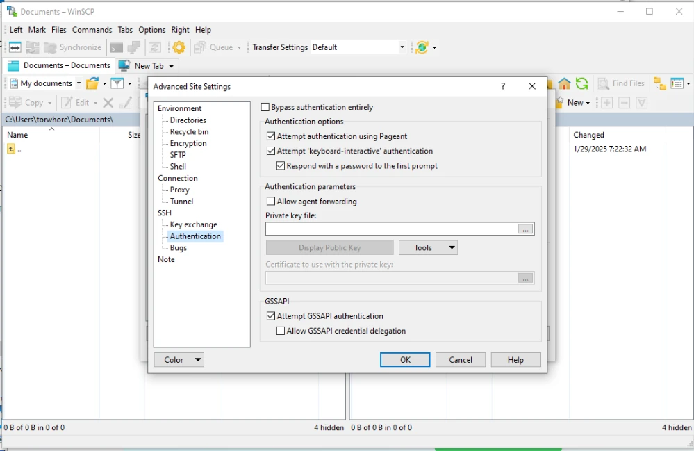Select Key exchange in the settings tree
694x451 pixels.
(x=193, y=224)
